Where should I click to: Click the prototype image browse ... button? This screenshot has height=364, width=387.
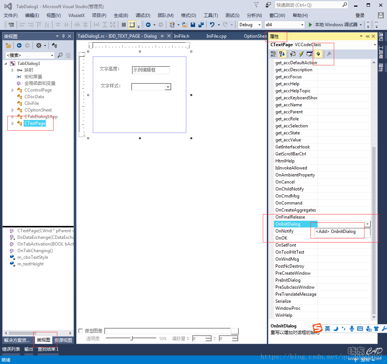coord(235,331)
